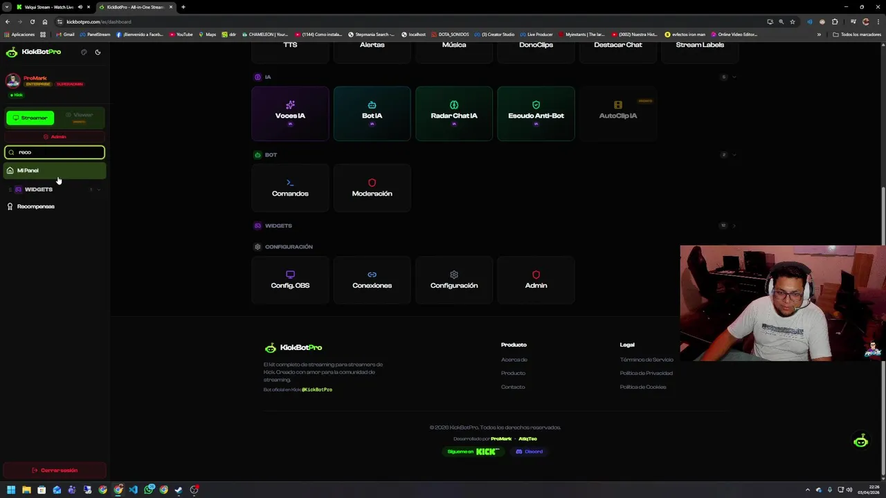
Task: Open the Conexiones card
Action: coord(372,279)
